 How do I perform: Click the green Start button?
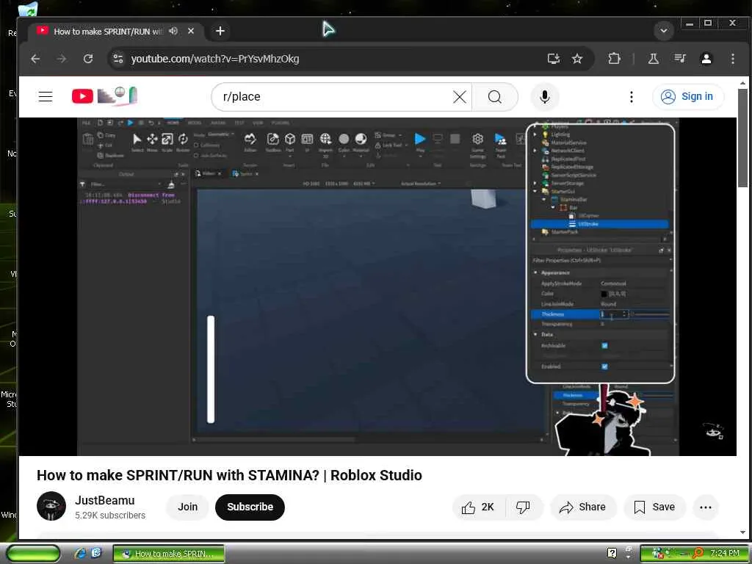coord(33,554)
